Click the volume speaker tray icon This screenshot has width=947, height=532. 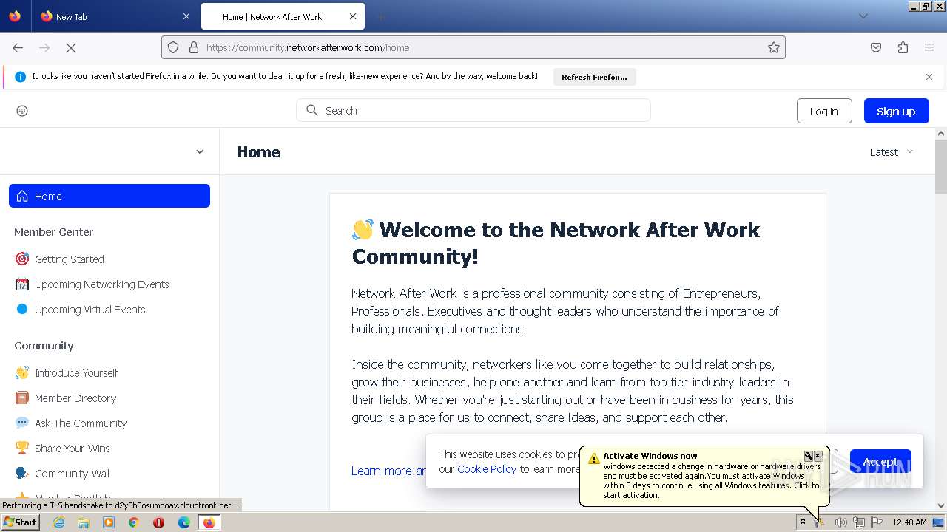pos(840,522)
